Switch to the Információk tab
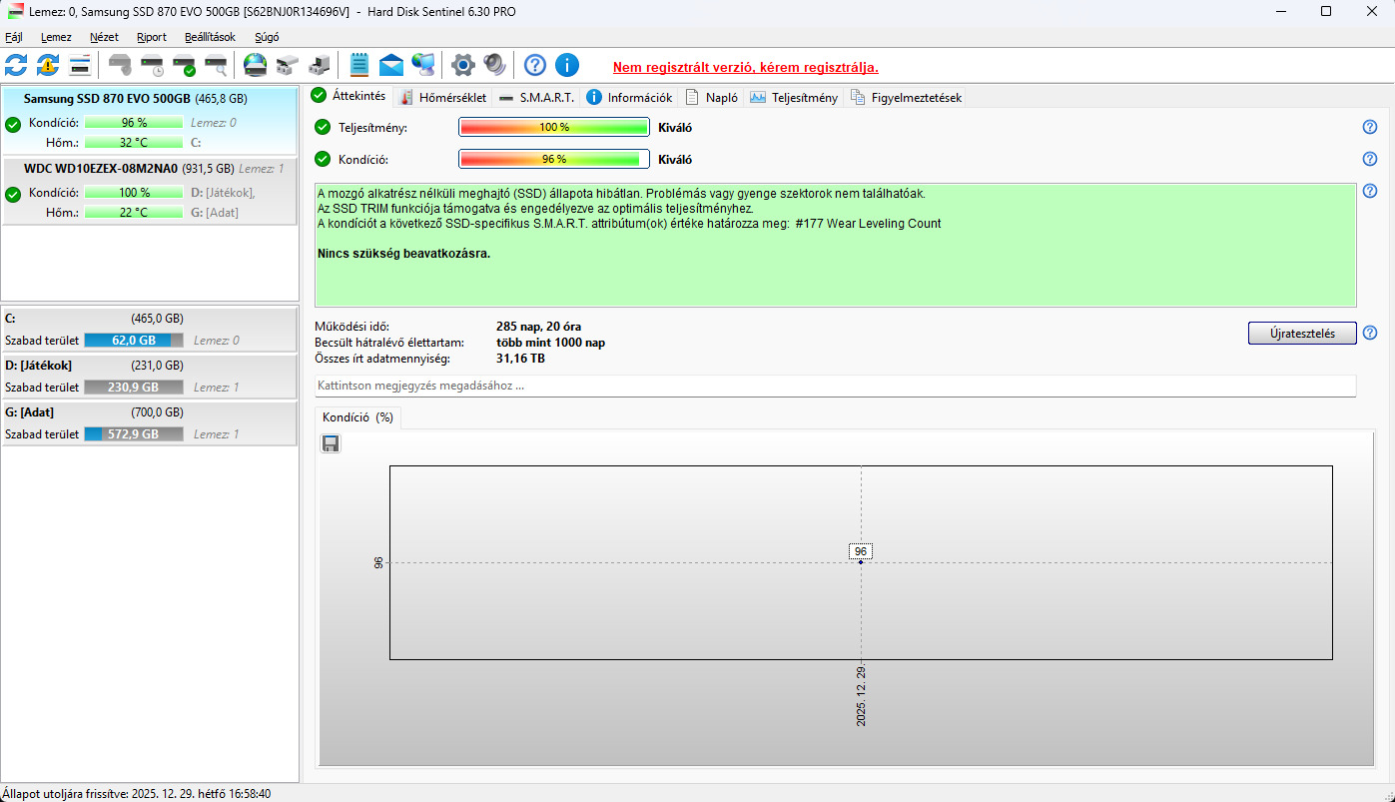1395x802 pixels. pyautogui.click(x=630, y=97)
